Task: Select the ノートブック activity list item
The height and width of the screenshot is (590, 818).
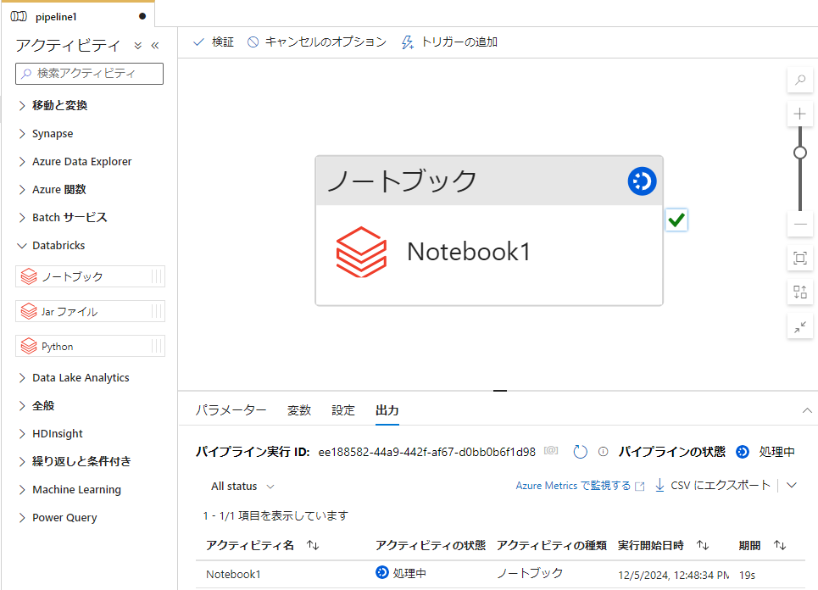Action: pos(90,276)
